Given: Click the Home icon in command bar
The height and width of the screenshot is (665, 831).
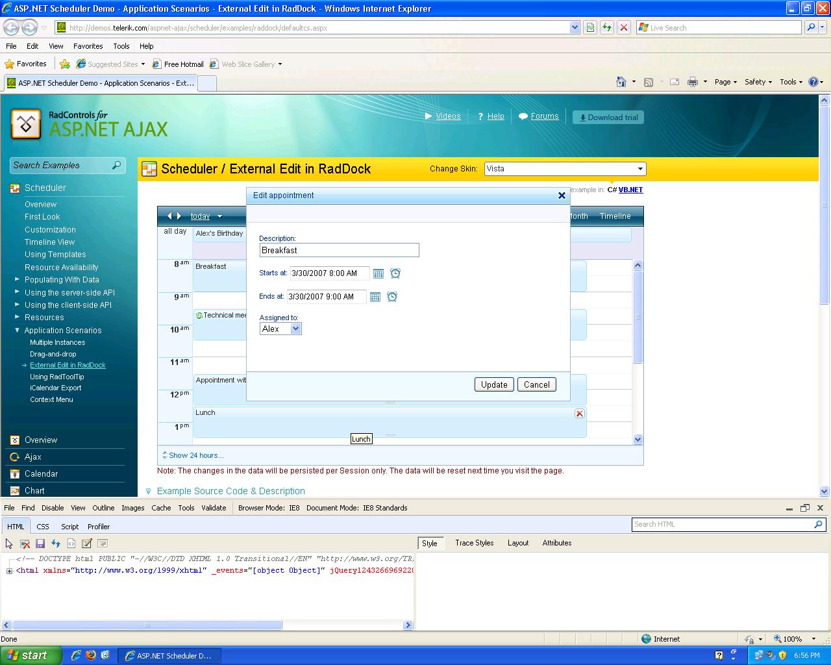Looking at the screenshot, I should pyautogui.click(x=621, y=82).
